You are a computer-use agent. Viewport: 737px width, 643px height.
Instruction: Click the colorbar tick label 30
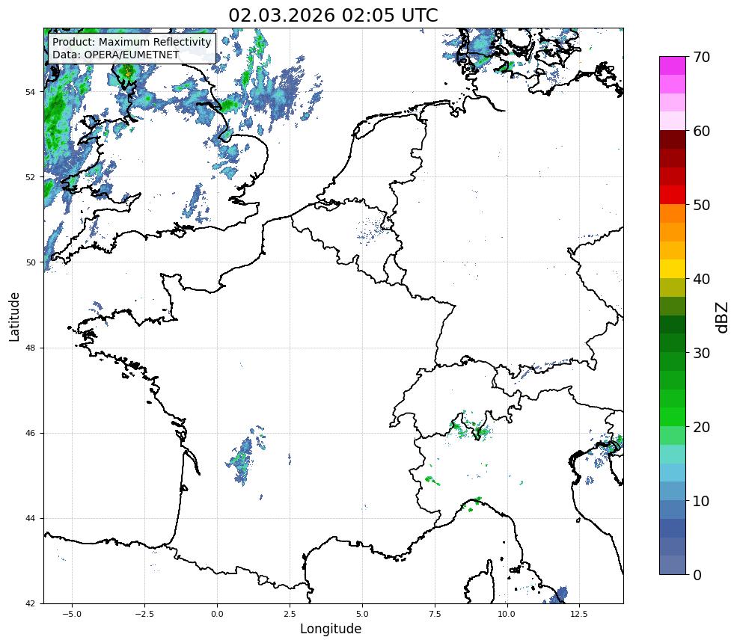(701, 353)
